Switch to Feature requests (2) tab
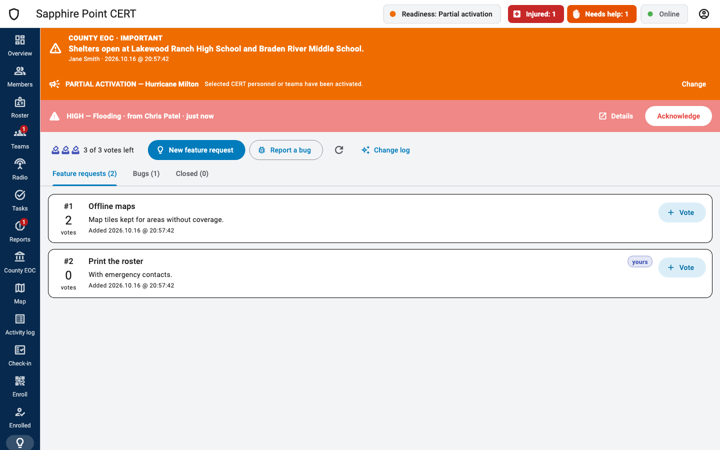Screen dimensions: 720x450 84,174
